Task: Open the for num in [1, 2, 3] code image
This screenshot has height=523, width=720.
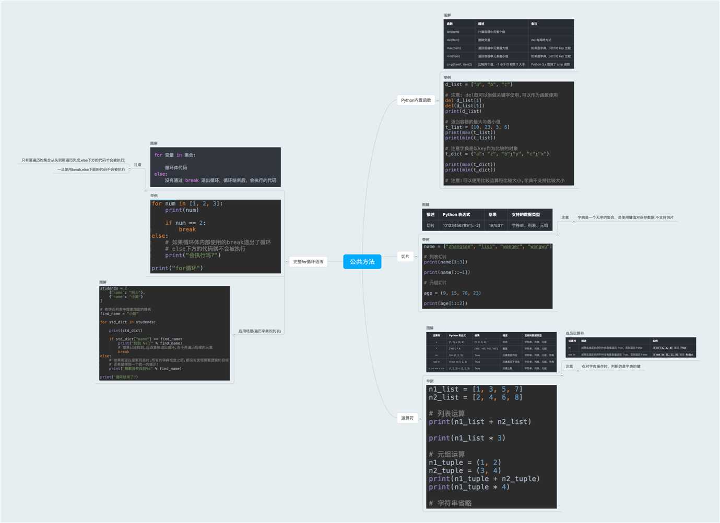Action: pos(215,236)
